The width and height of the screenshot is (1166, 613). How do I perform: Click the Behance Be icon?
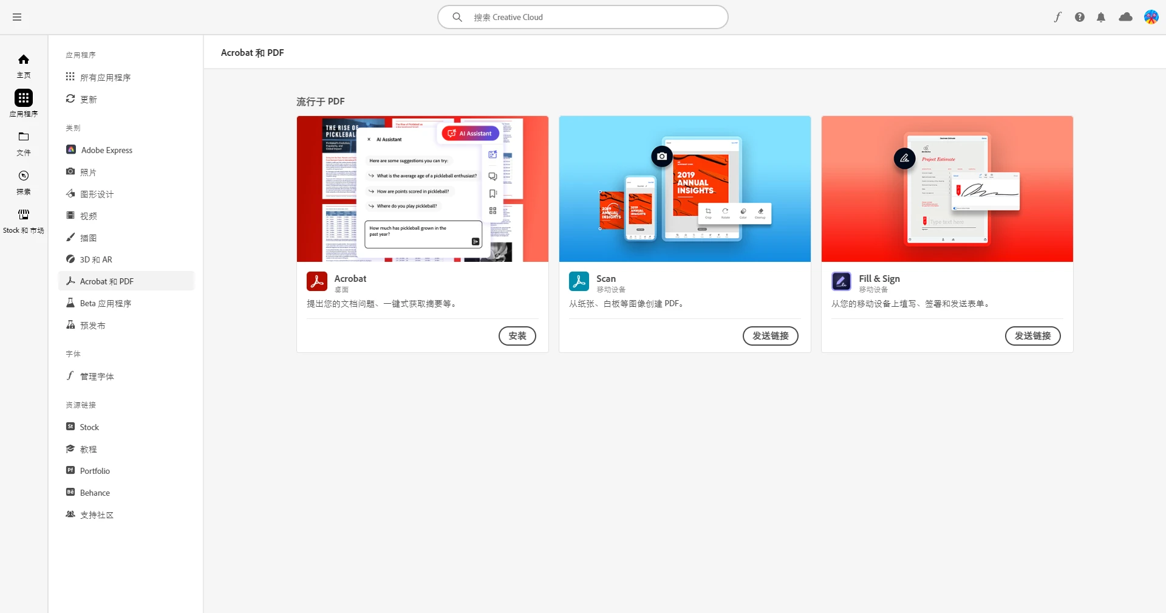coord(70,492)
